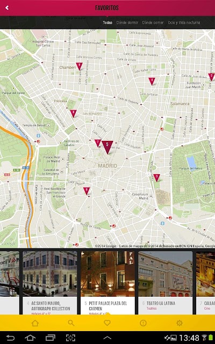The image size is (215, 344).
Task: Tap the Android system back button
Action: (10, 338)
